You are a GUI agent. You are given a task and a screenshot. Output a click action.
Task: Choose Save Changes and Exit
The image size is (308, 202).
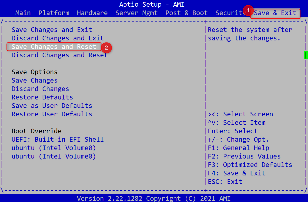click(52, 30)
